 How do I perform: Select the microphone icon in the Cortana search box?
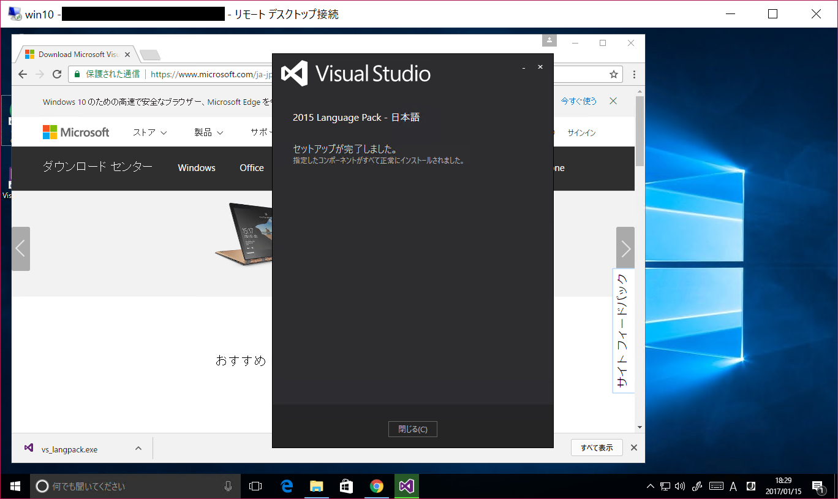tap(227, 486)
